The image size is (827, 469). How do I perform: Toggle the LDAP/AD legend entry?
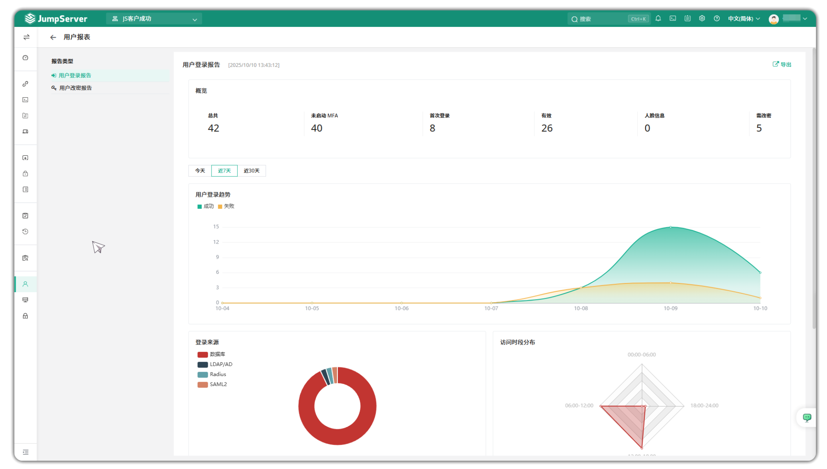tap(215, 364)
